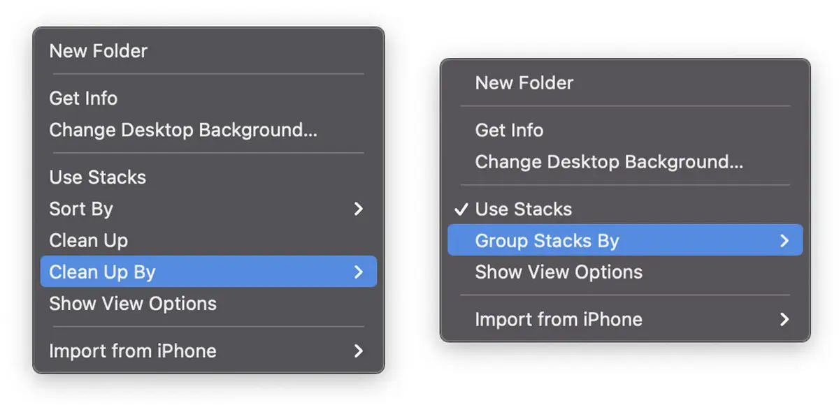Select the highlighted Clean Up By item
Image resolution: width=839 pixels, height=412 pixels.
click(x=102, y=272)
